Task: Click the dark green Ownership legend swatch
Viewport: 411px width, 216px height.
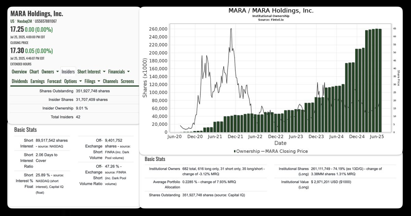Action: pyautogui.click(x=235, y=151)
